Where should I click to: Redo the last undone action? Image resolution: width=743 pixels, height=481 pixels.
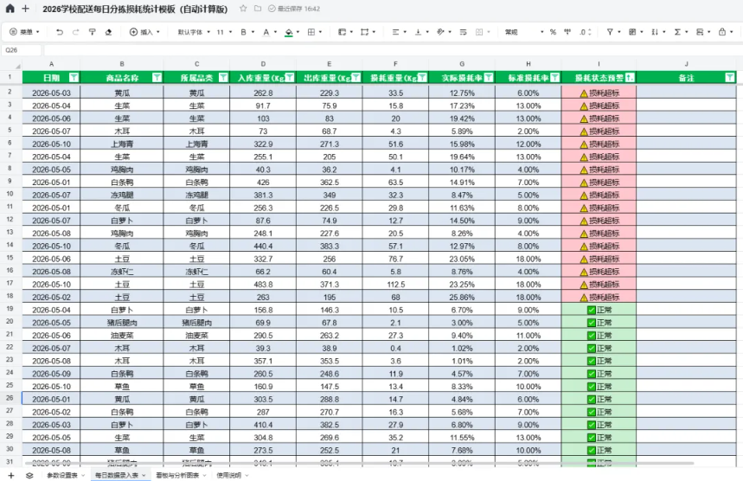pos(76,32)
